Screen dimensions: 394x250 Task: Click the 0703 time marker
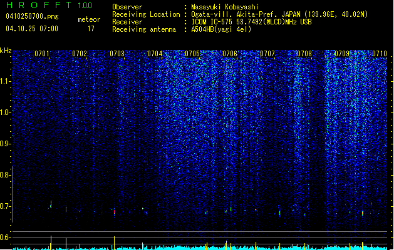(117, 53)
